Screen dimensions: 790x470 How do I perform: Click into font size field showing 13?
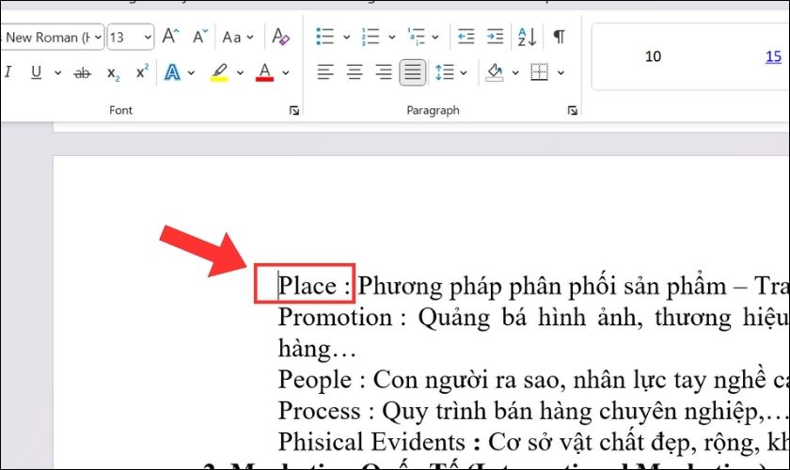[x=123, y=38]
